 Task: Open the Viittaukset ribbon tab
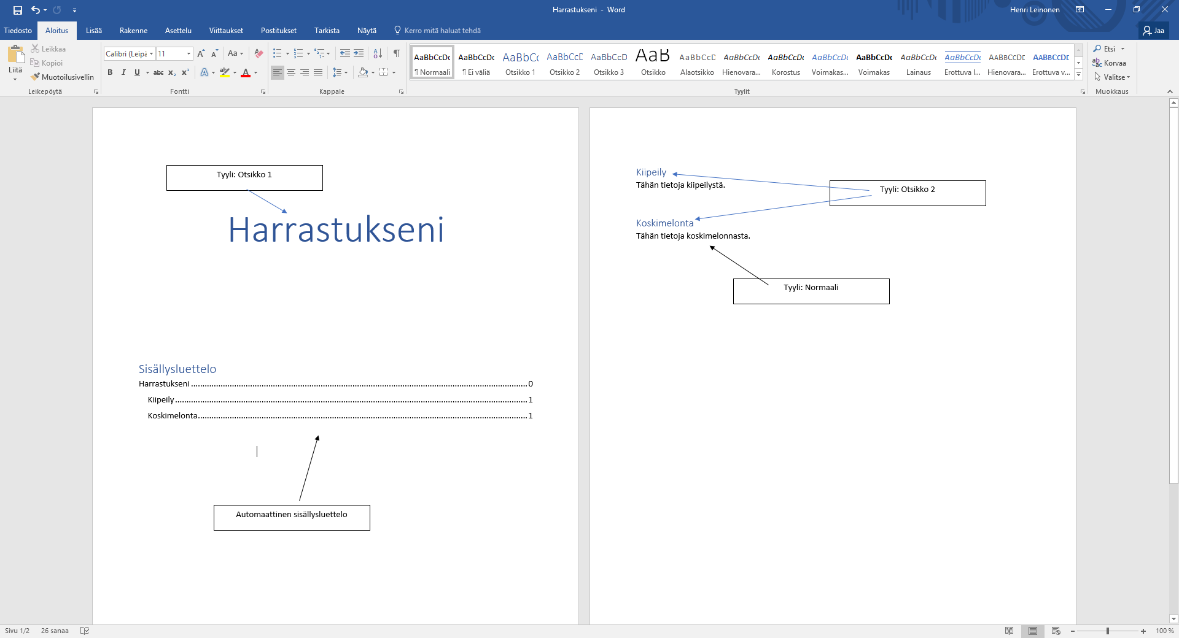(x=226, y=31)
